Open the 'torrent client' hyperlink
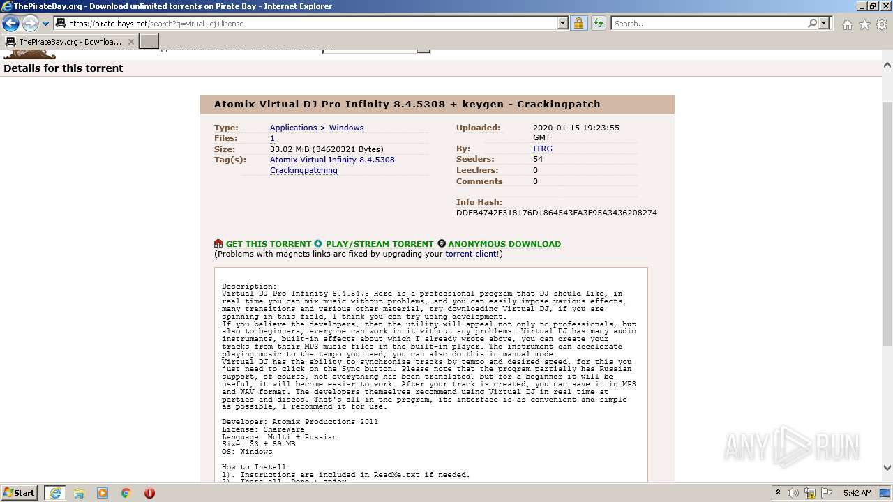The width and height of the screenshot is (893, 502). pyautogui.click(x=471, y=254)
